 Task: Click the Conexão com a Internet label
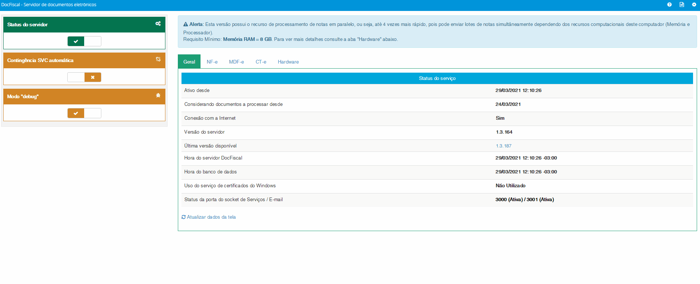tap(210, 118)
